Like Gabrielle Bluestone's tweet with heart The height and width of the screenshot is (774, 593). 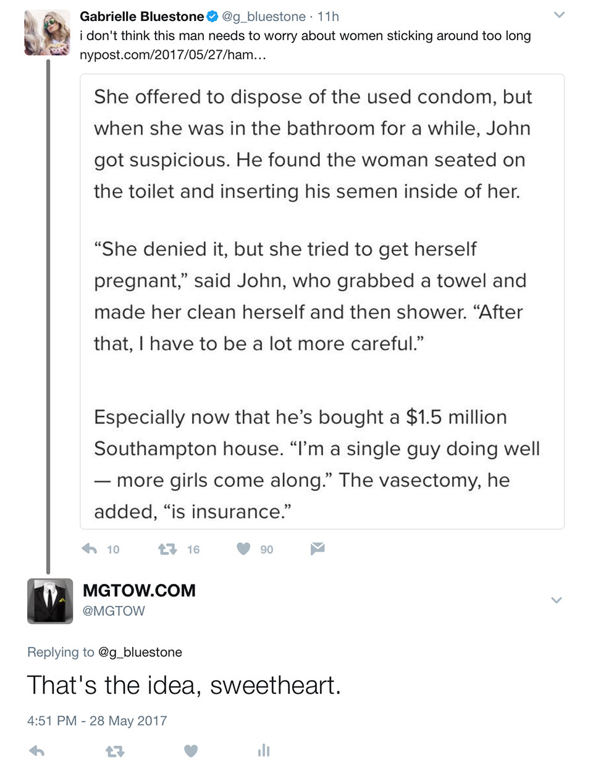click(243, 549)
